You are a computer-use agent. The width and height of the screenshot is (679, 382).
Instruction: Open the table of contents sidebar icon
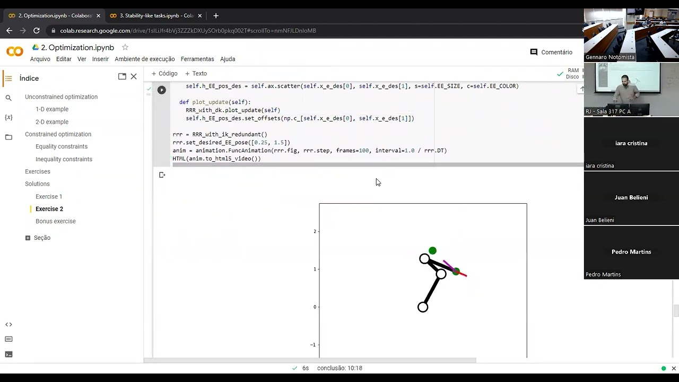tap(8, 79)
